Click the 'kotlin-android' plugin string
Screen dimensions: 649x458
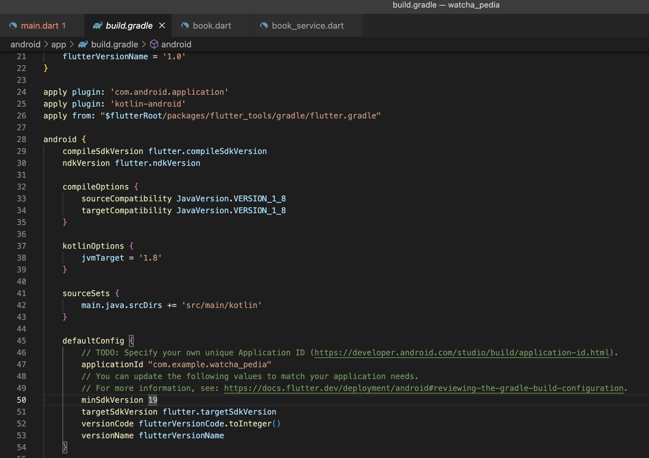[148, 104]
